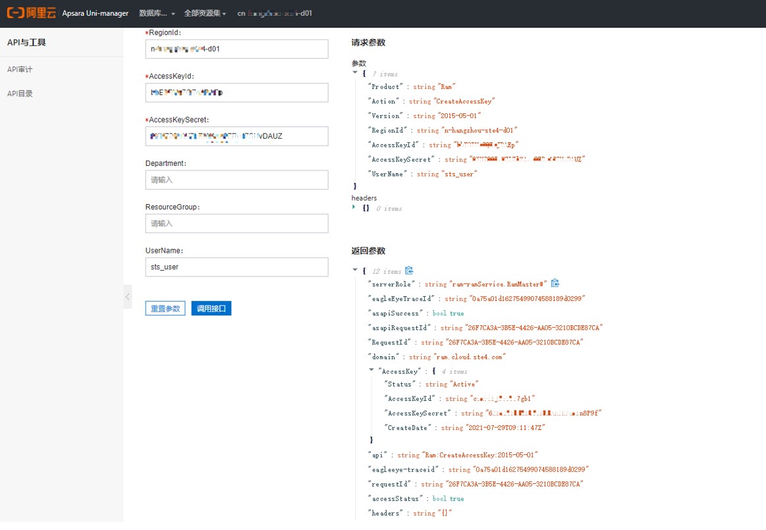Click the 请求参数 section heading

click(x=368, y=43)
